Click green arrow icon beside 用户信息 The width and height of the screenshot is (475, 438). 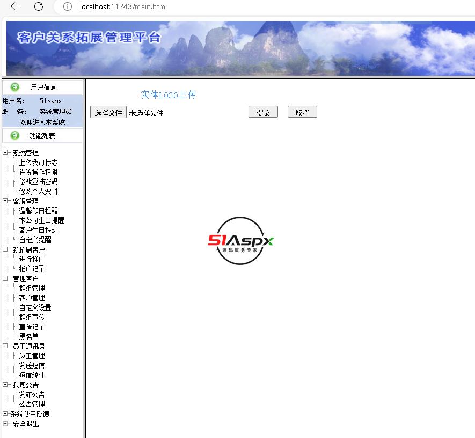[x=14, y=88]
